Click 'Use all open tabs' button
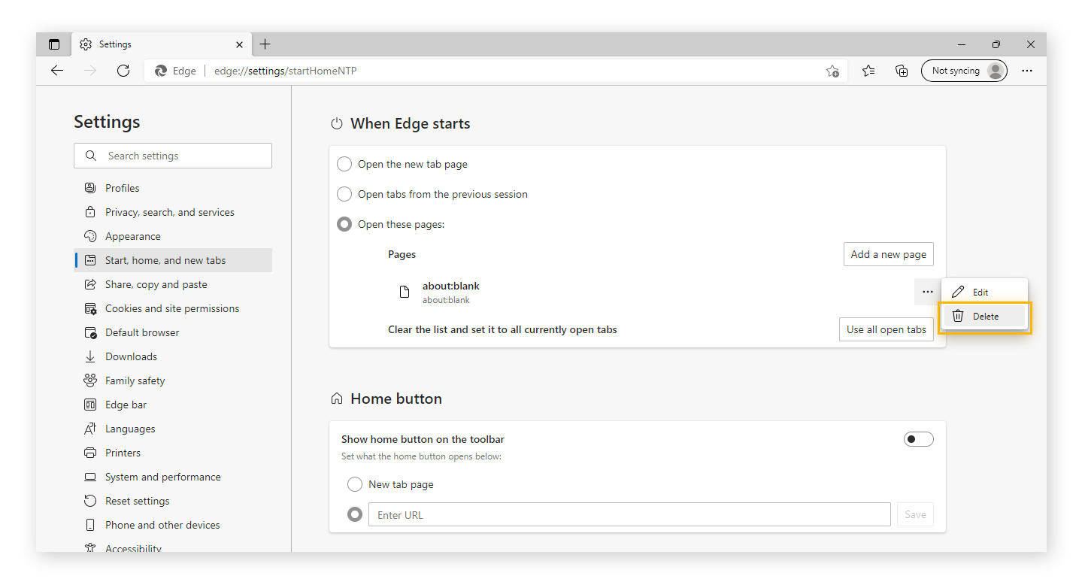This screenshot has height=588, width=1085. (886, 329)
